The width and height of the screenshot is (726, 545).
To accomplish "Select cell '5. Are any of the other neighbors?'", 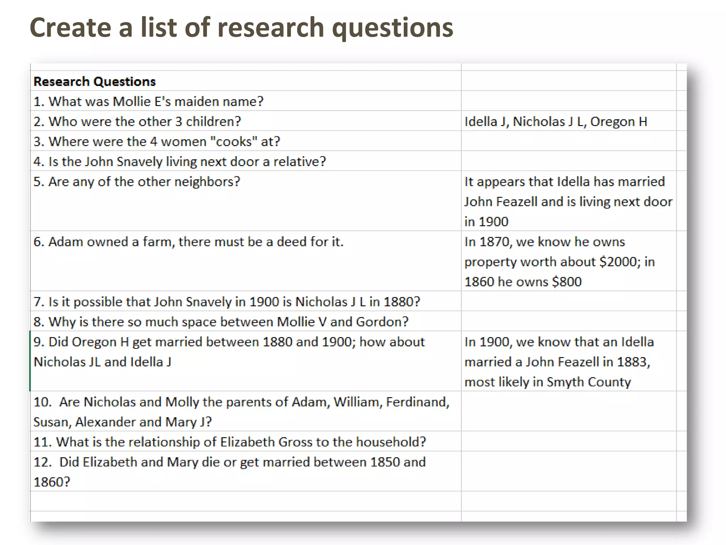I will 246,201.
